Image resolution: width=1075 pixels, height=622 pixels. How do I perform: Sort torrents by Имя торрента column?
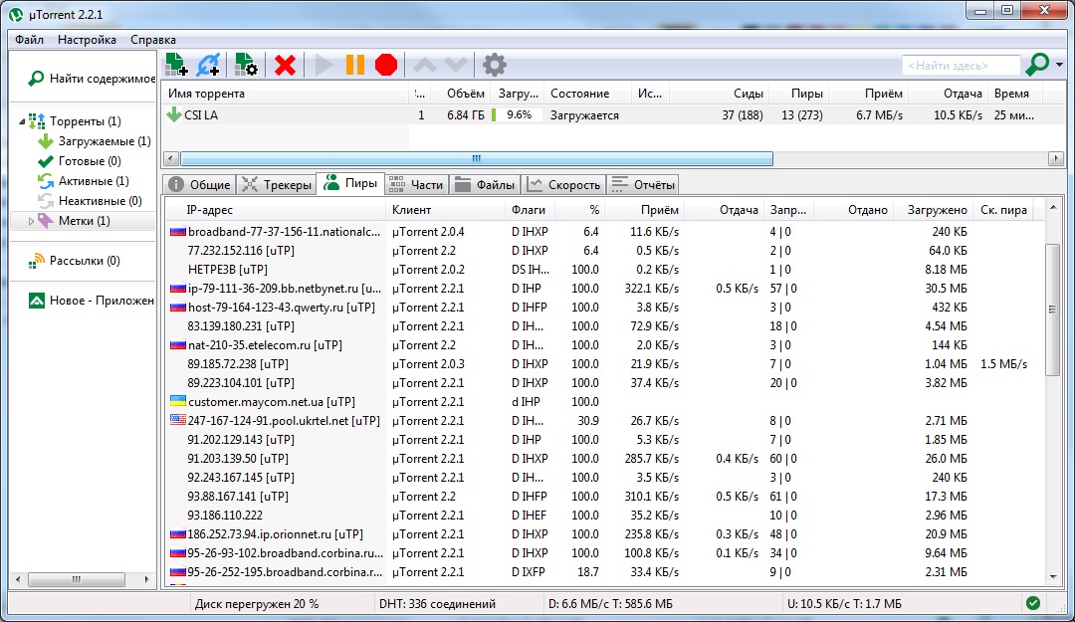[286, 94]
